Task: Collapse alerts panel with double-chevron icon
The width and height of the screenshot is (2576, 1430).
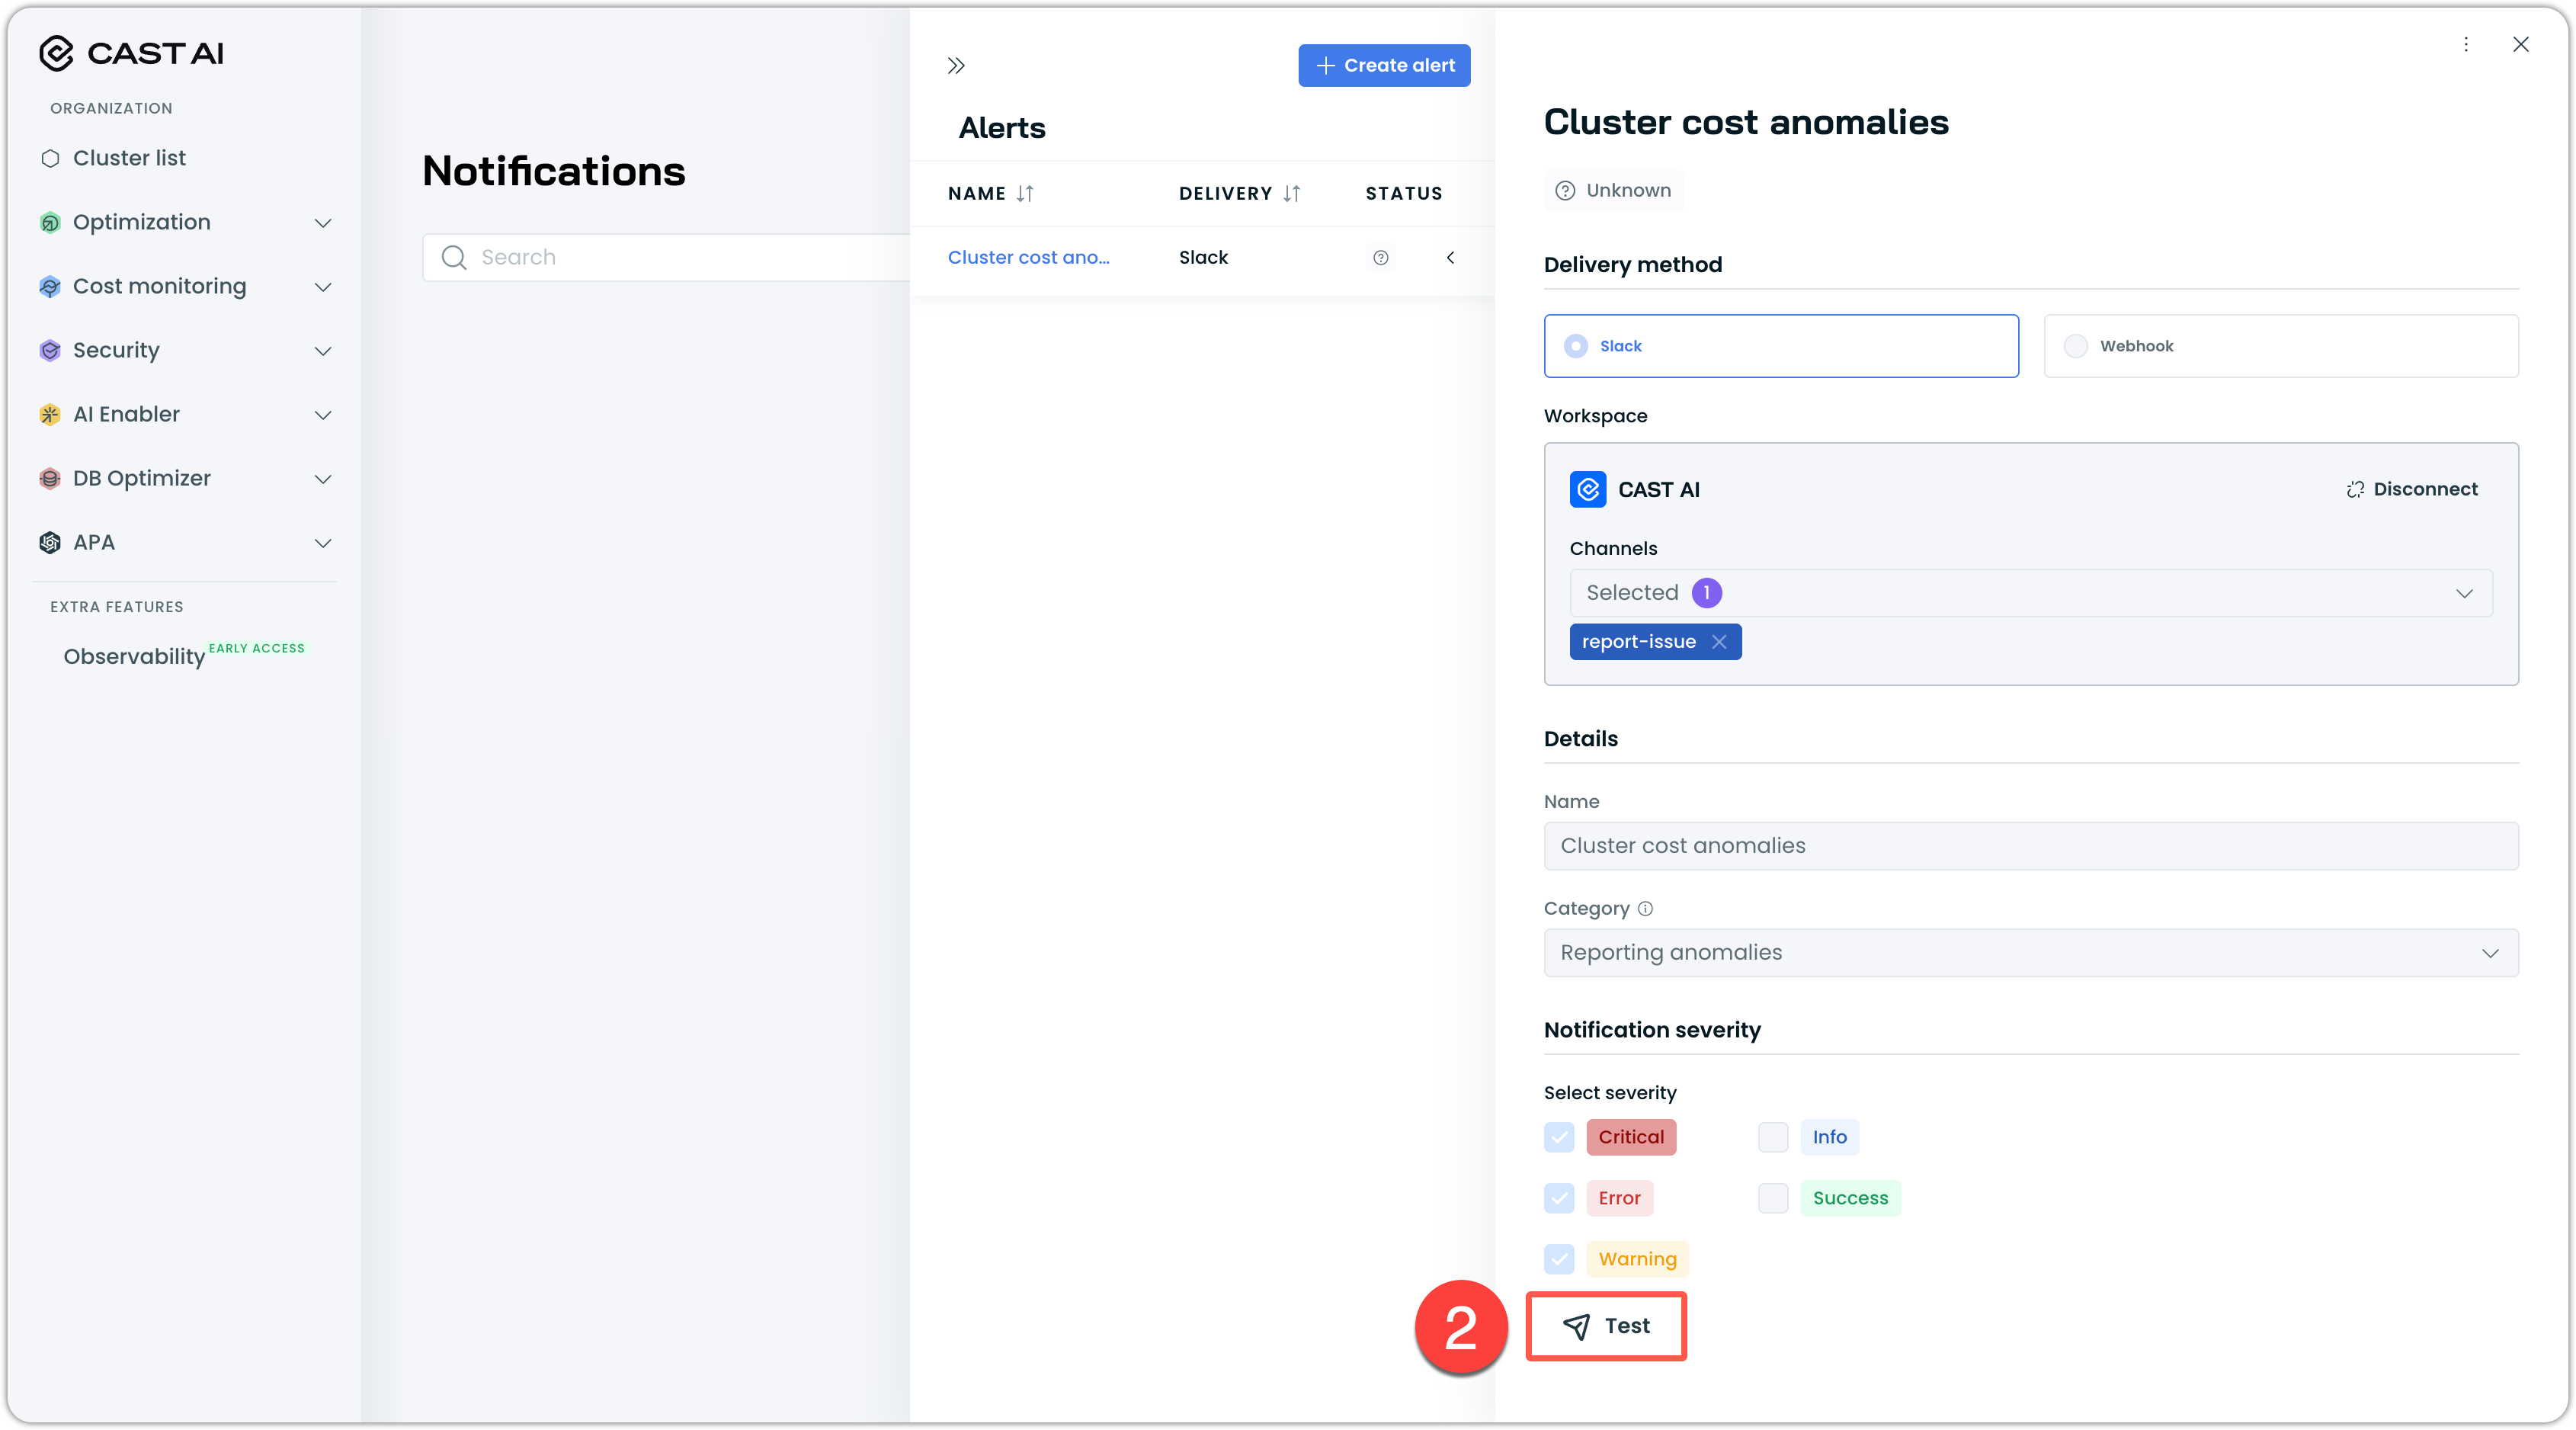Action: pyautogui.click(x=956, y=66)
